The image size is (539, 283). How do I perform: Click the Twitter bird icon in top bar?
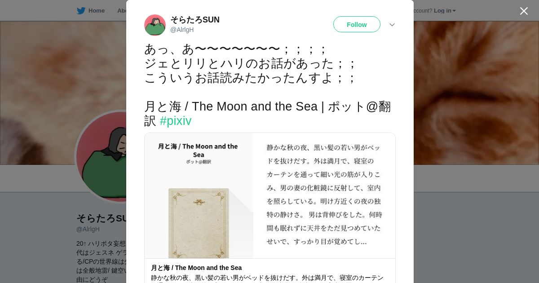click(x=81, y=11)
